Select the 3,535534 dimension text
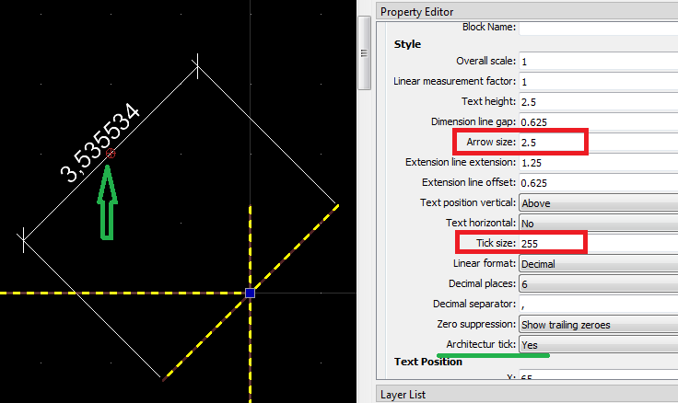 (x=99, y=143)
